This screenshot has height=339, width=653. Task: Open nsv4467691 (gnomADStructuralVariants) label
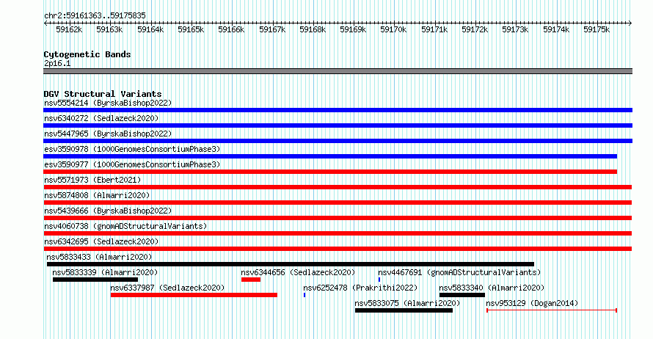(x=459, y=272)
